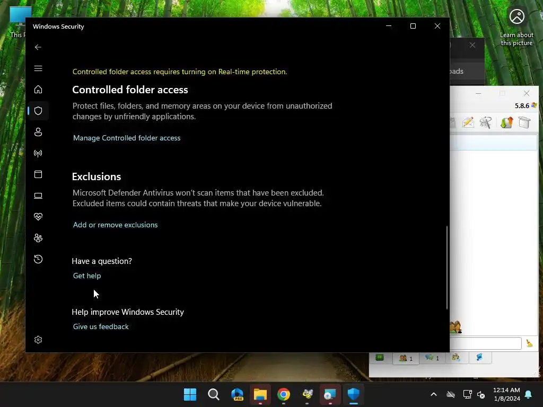Select the blue flag tab in chat app
543x407 pixels.
point(480,358)
